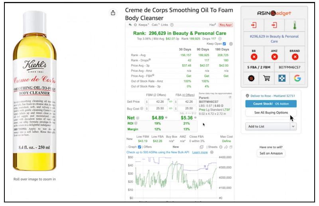The width and height of the screenshot is (319, 206).
Task: Click first red sign-in arrow in ASINGadget
Action: click(x=254, y=25)
